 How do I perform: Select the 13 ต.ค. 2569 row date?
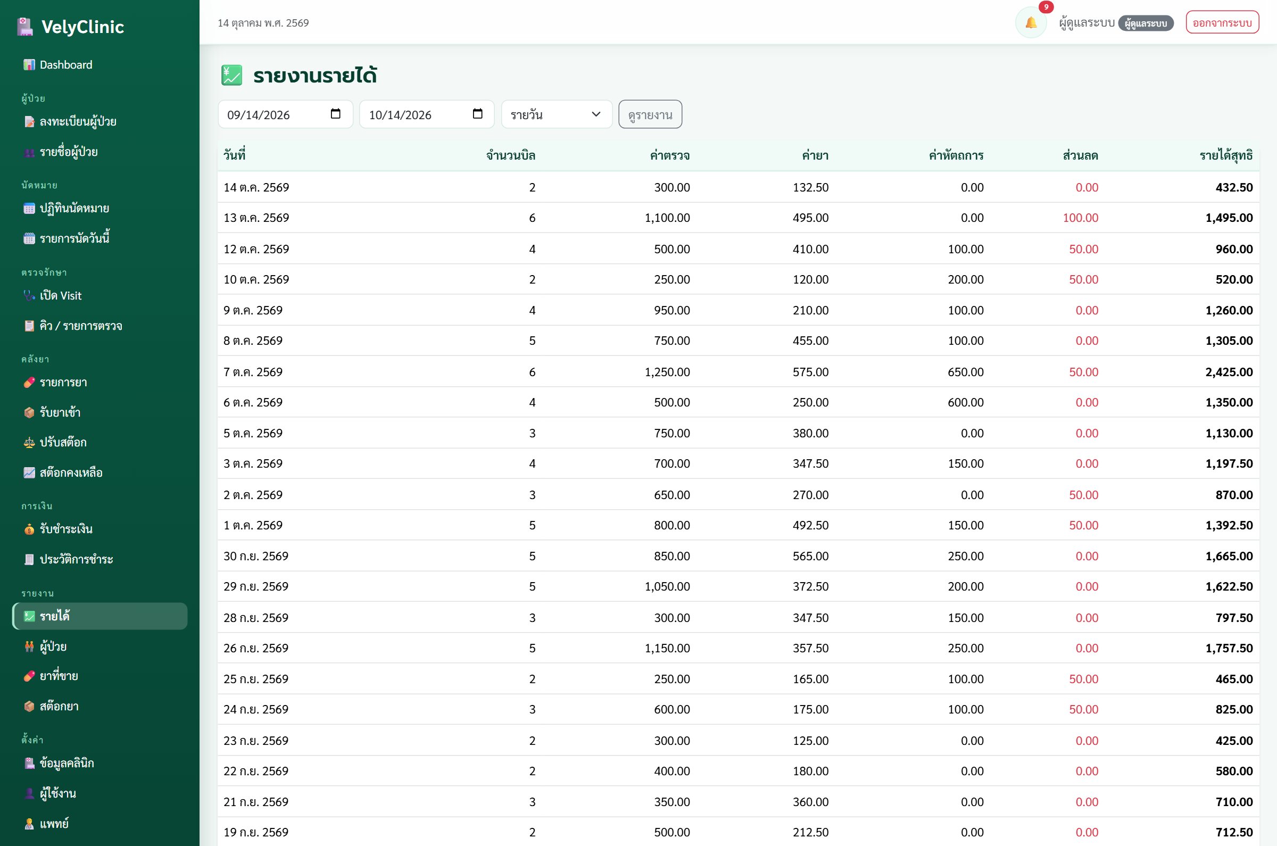[x=256, y=218]
